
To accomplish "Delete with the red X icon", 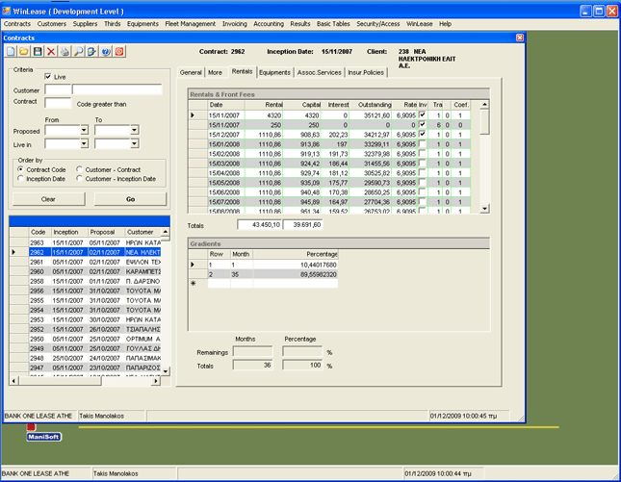I will [x=51, y=51].
